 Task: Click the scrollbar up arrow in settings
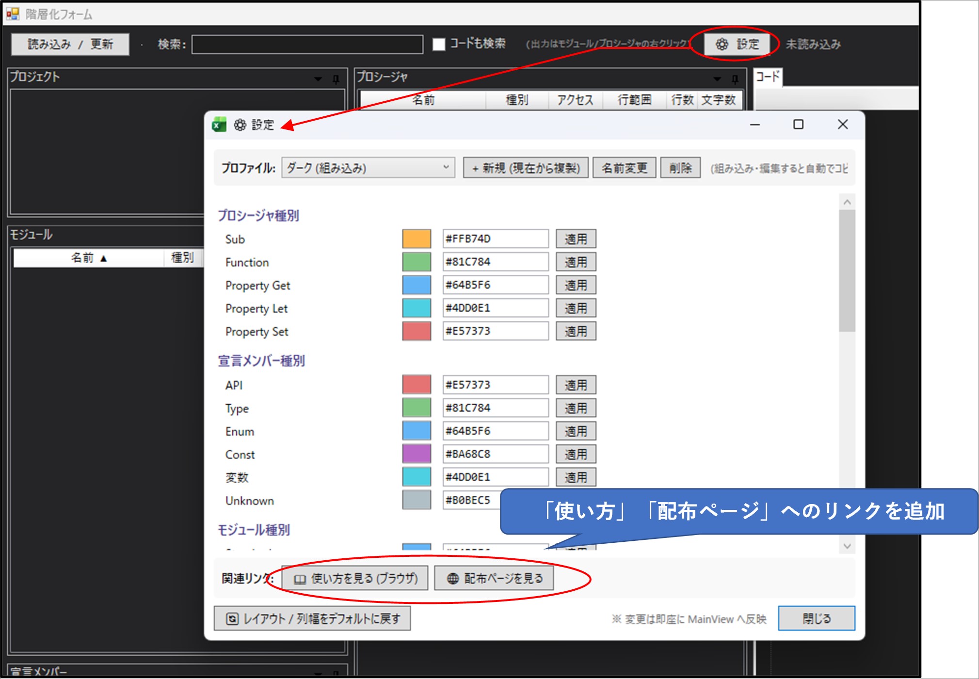point(847,202)
